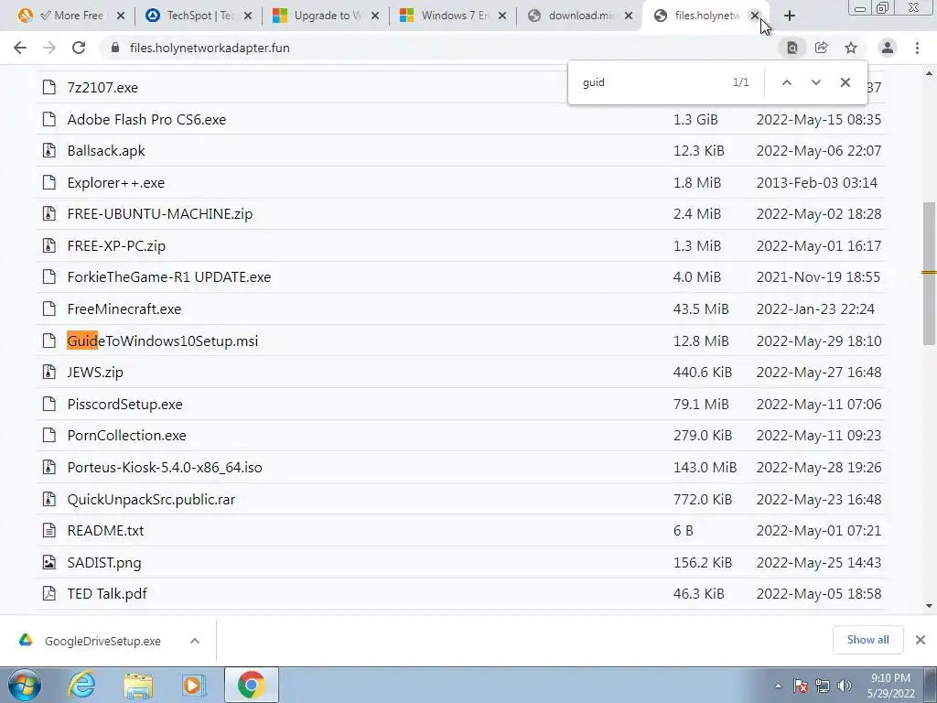
Task: Click the Action Center flag tray icon
Action: tap(801, 686)
